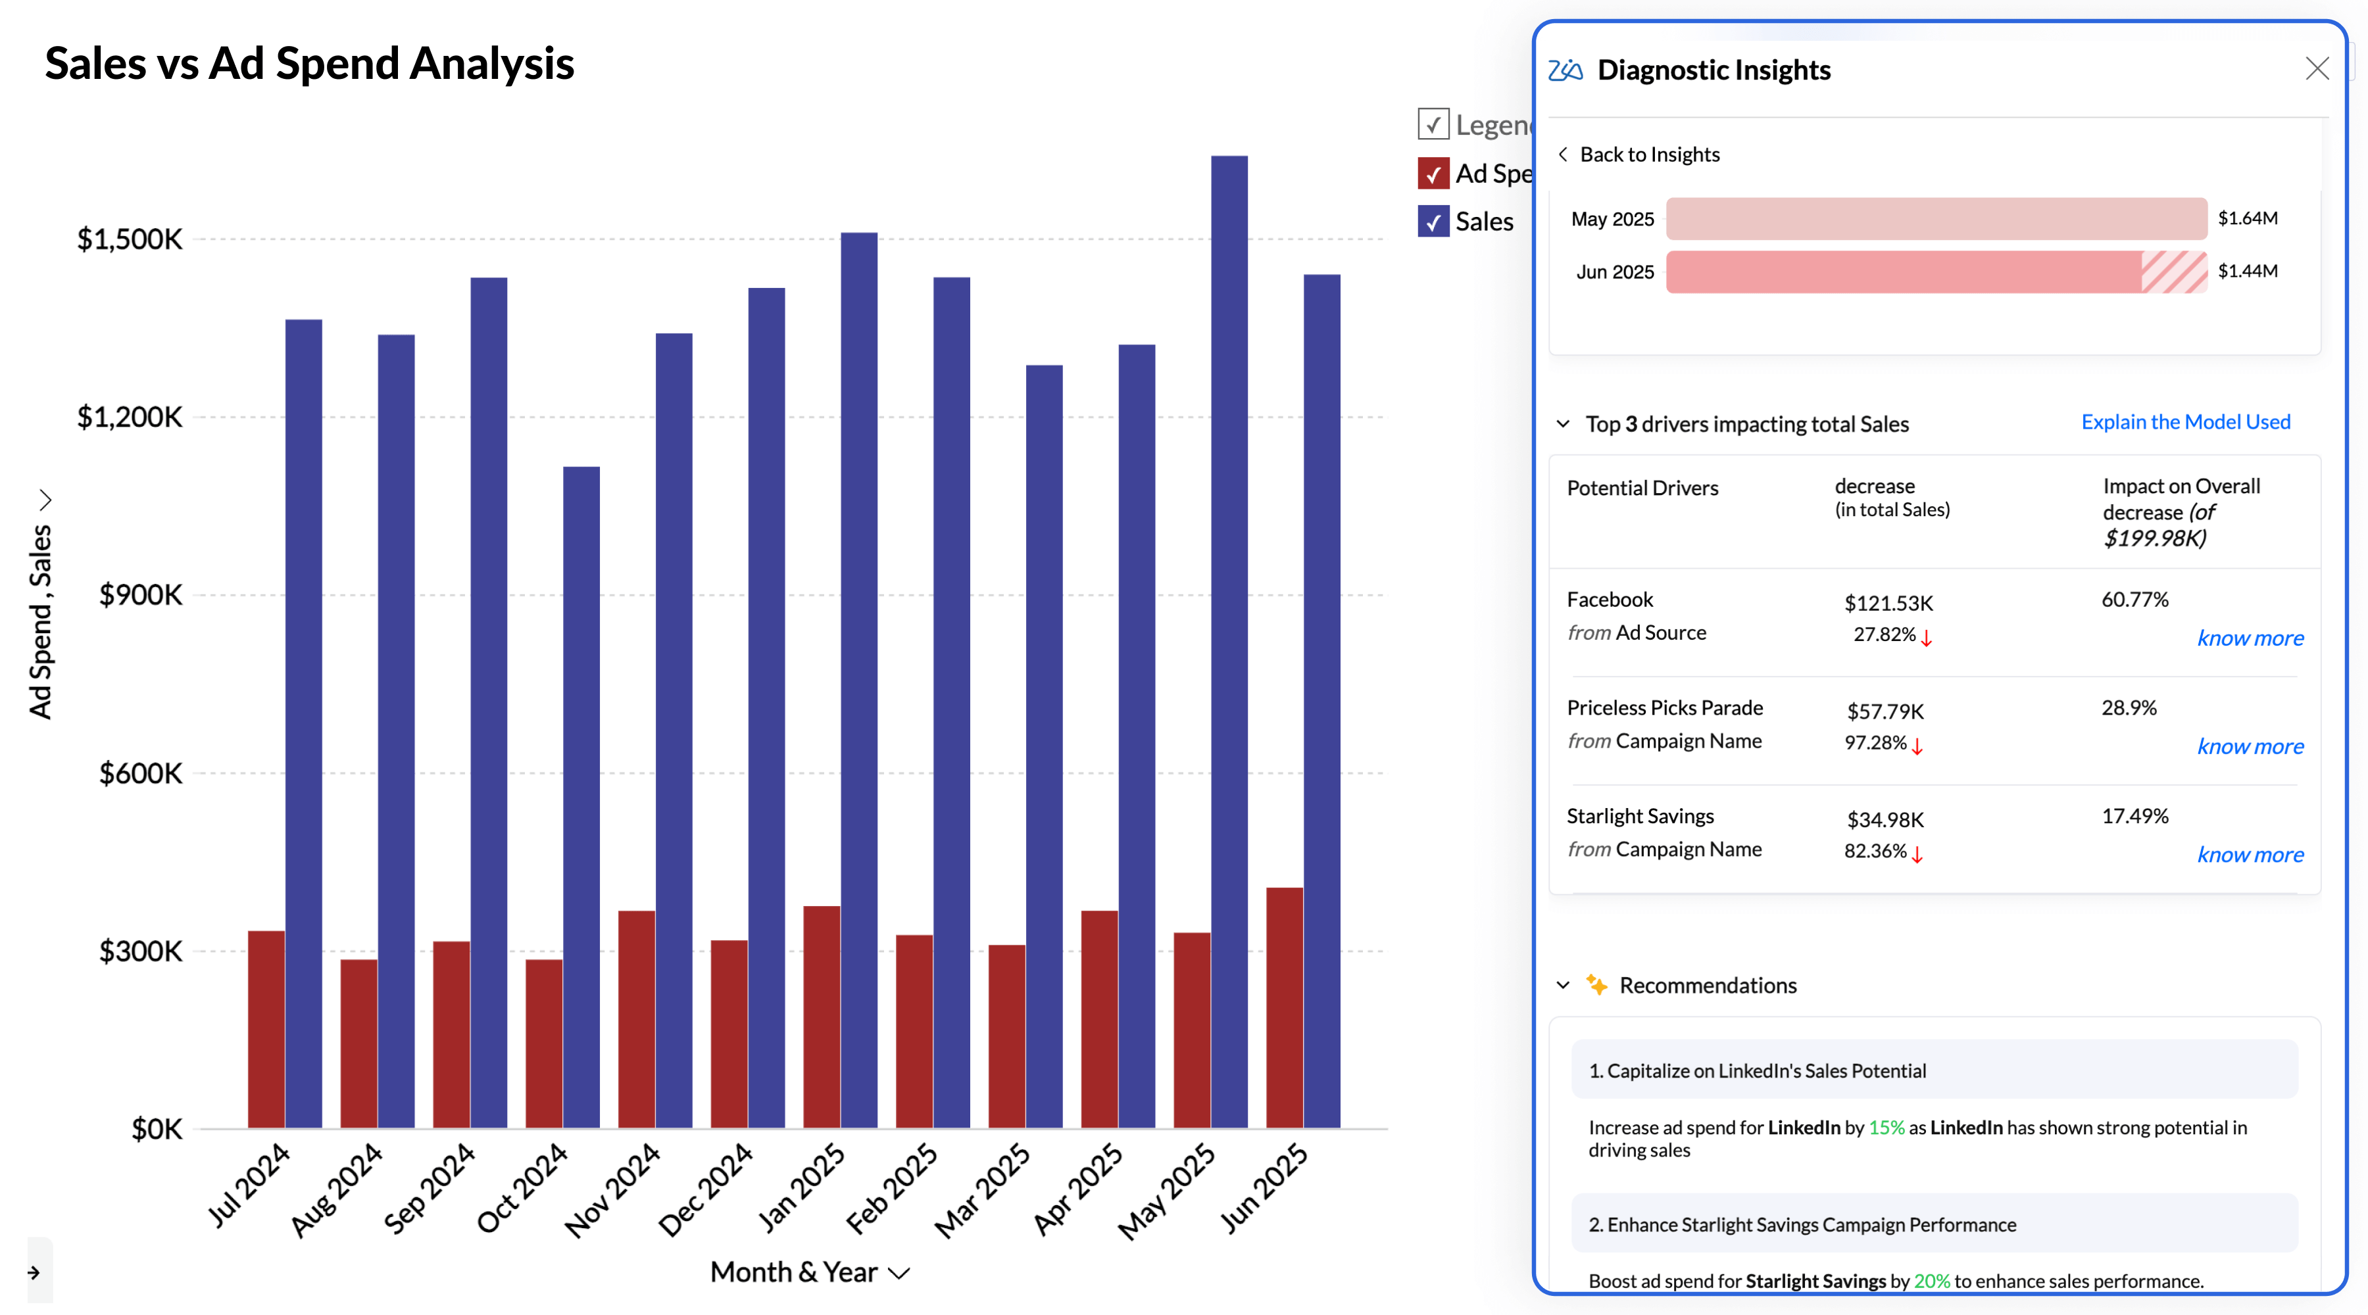This screenshot has width=2368, height=1315.
Task: Collapse the Recommendations section
Action: point(1563,985)
